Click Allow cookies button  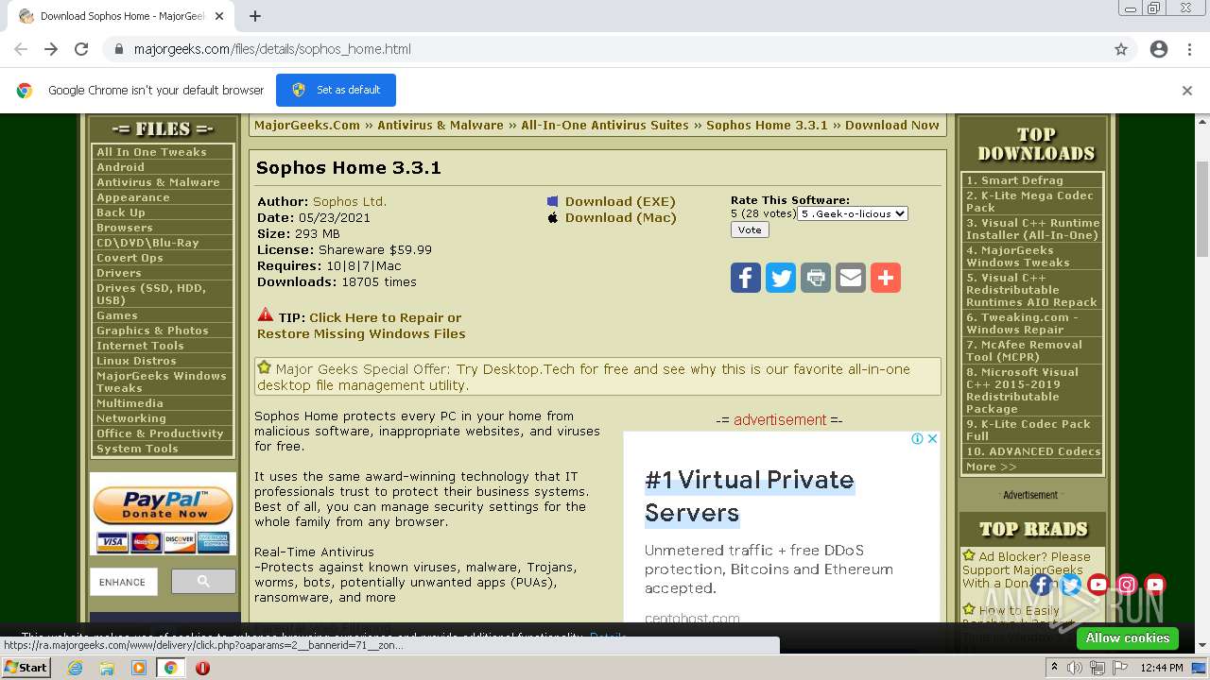[x=1128, y=638]
